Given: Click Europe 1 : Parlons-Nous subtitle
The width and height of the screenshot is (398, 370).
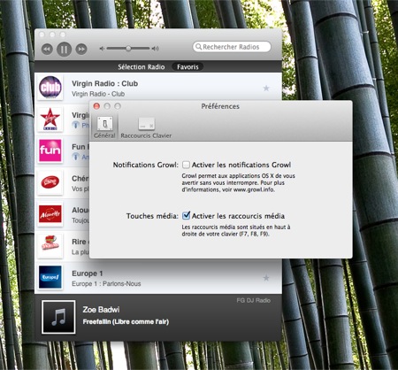Looking at the screenshot, I should pyautogui.click(x=106, y=284).
